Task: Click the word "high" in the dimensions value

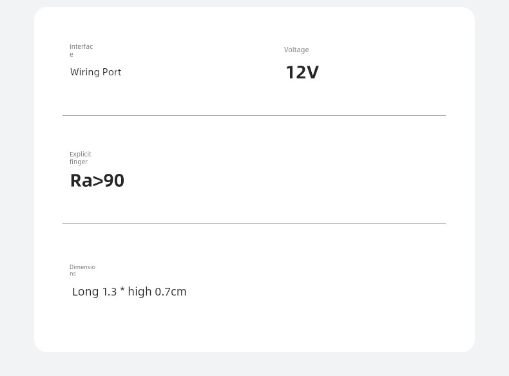Action: pyautogui.click(x=140, y=292)
